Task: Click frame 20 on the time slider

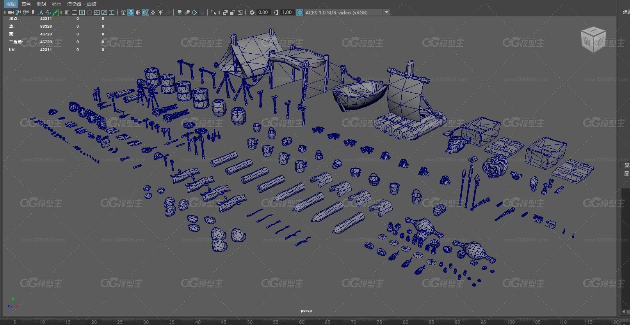Action: tap(94, 322)
